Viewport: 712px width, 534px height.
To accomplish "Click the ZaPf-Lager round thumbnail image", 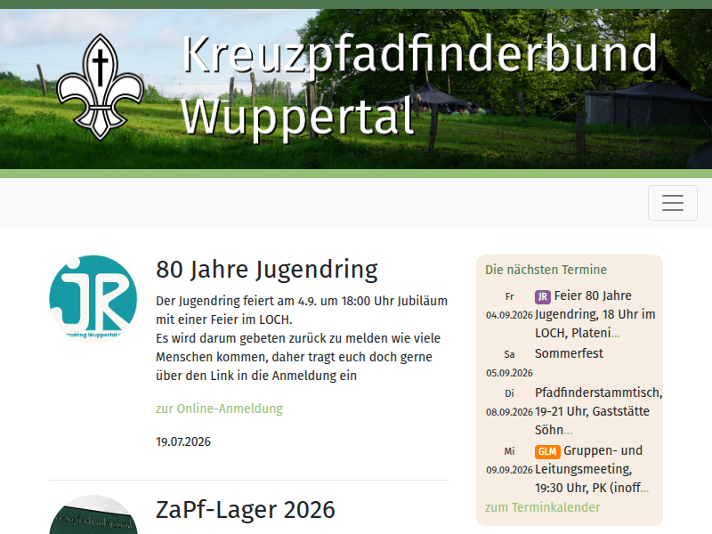I will point(93,514).
